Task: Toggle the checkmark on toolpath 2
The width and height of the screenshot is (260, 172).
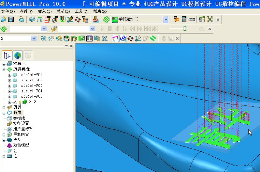Action: (15, 102)
